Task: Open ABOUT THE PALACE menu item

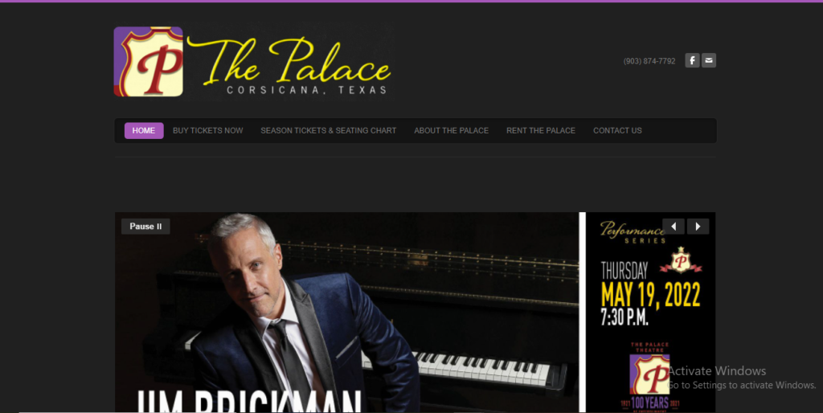Action: (x=452, y=131)
